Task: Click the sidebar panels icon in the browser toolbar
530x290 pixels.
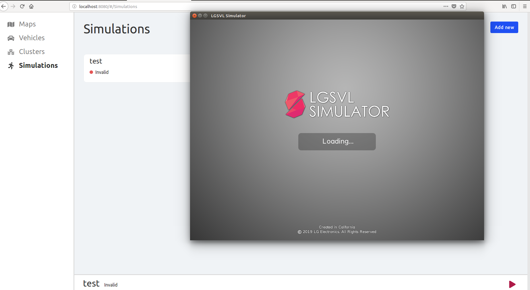Action: 514,6
